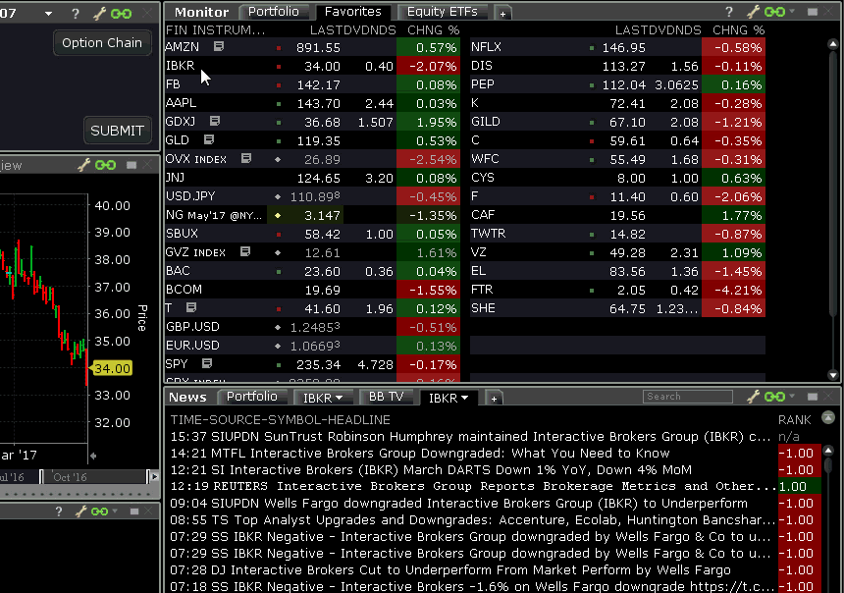The height and width of the screenshot is (593, 844).
Task: Click the Monitor panel help question mark
Action: pos(734,13)
